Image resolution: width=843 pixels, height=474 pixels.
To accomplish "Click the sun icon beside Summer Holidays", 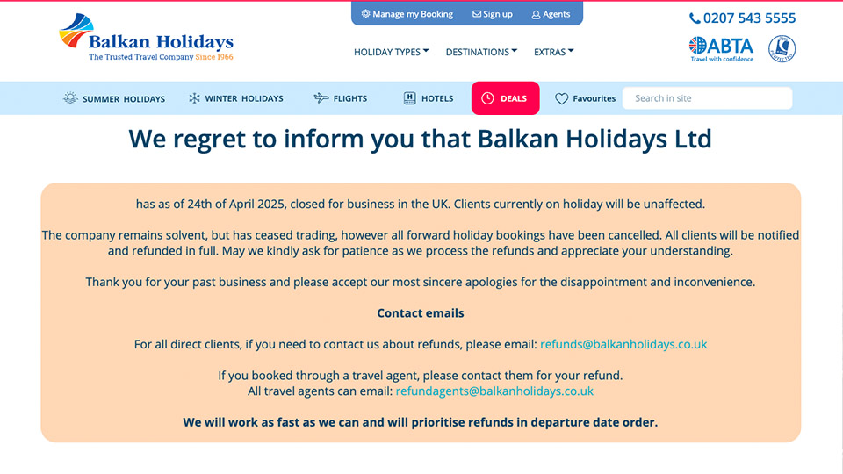I will (x=70, y=98).
